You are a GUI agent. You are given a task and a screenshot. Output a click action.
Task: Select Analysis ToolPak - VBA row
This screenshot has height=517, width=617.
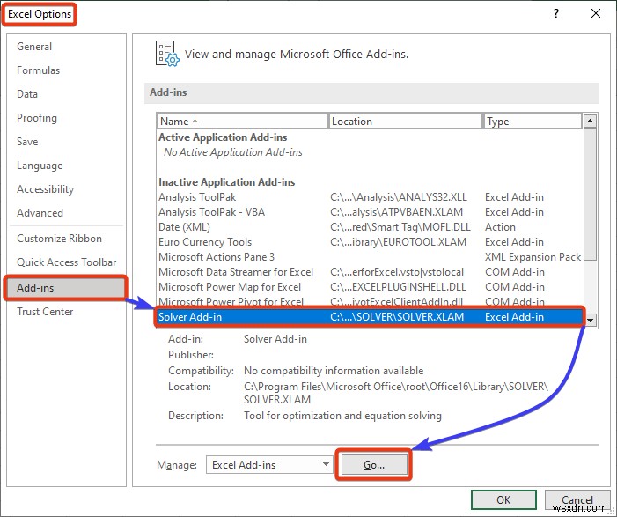[370, 212]
